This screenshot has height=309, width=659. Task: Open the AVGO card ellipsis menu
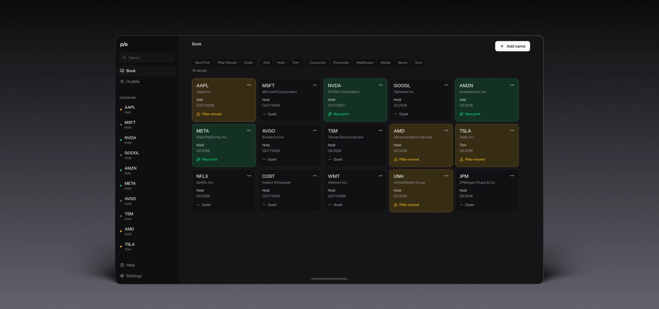(x=315, y=130)
